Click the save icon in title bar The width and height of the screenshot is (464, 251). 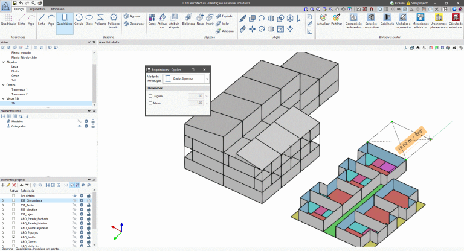click(14, 3)
